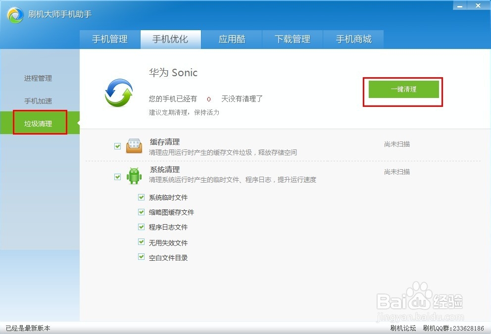Viewport: 491px width, 334px height.
Task: Click the 系统清理 heading
Action: 165,170
